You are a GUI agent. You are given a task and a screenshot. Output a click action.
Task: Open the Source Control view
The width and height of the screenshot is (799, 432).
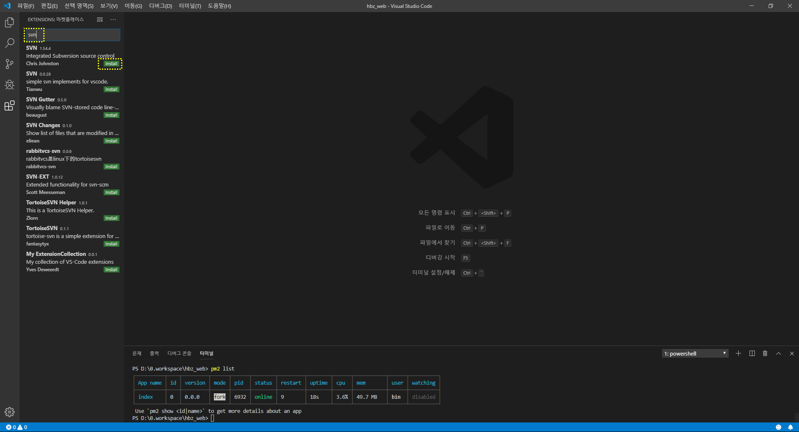pos(9,64)
